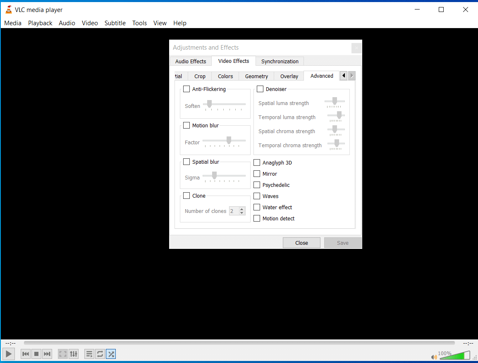This screenshot has width=478, height=363.
Task: Switch to the Audio Effects tab
Action: 190,61
